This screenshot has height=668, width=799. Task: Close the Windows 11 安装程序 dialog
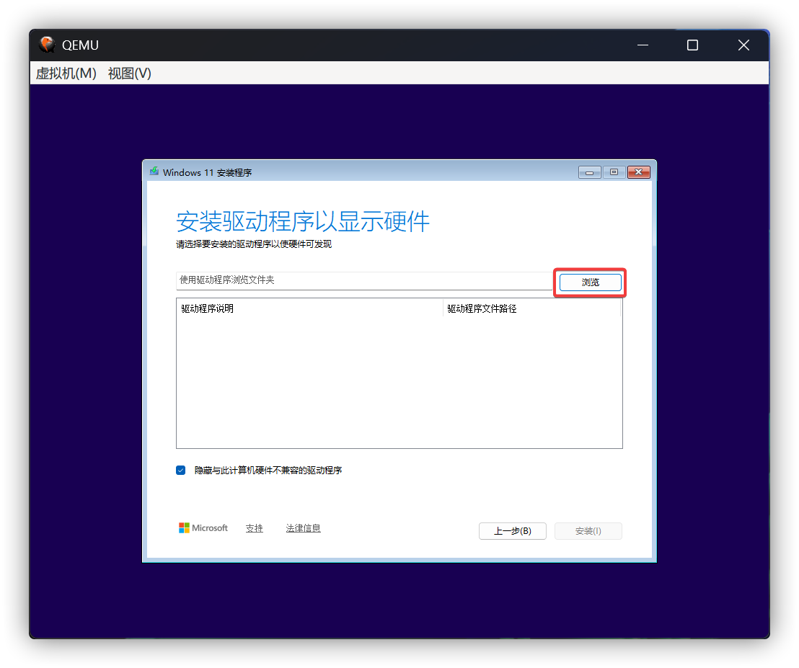pos(638,172)
